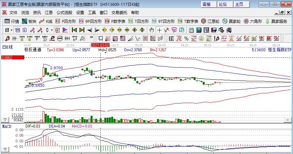Open the 帮助 menu
293x154 pixels.
tap(135, 13)
